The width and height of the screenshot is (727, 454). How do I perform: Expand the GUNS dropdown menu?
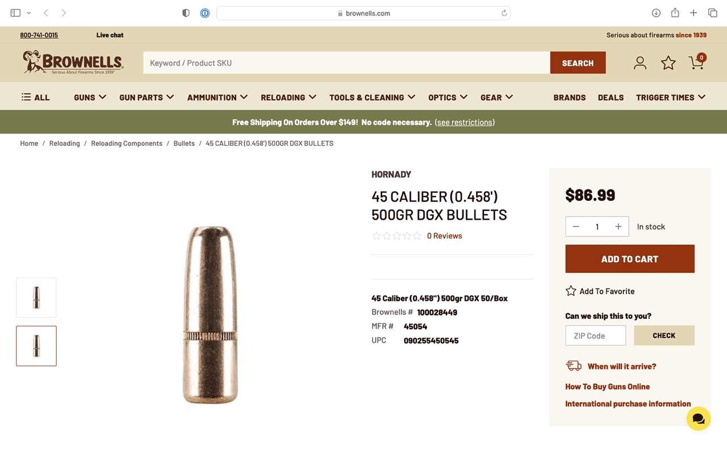point(90,97)
